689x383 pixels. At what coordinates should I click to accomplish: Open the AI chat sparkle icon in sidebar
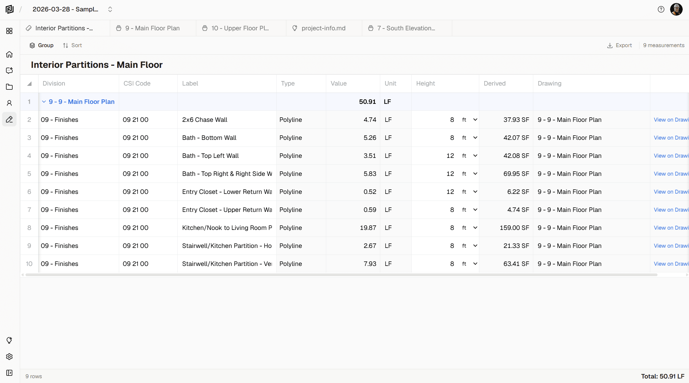(x=9, y=71)
